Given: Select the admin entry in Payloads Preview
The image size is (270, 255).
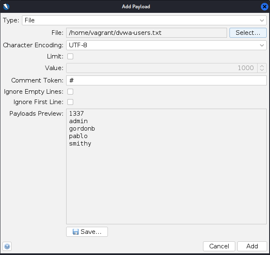Looking at the screenshot, I should point(79,121).
